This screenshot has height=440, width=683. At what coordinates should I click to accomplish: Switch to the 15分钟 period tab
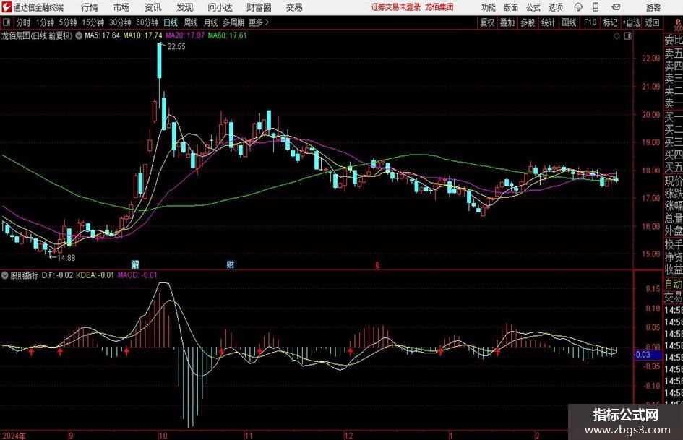point(93,22)
